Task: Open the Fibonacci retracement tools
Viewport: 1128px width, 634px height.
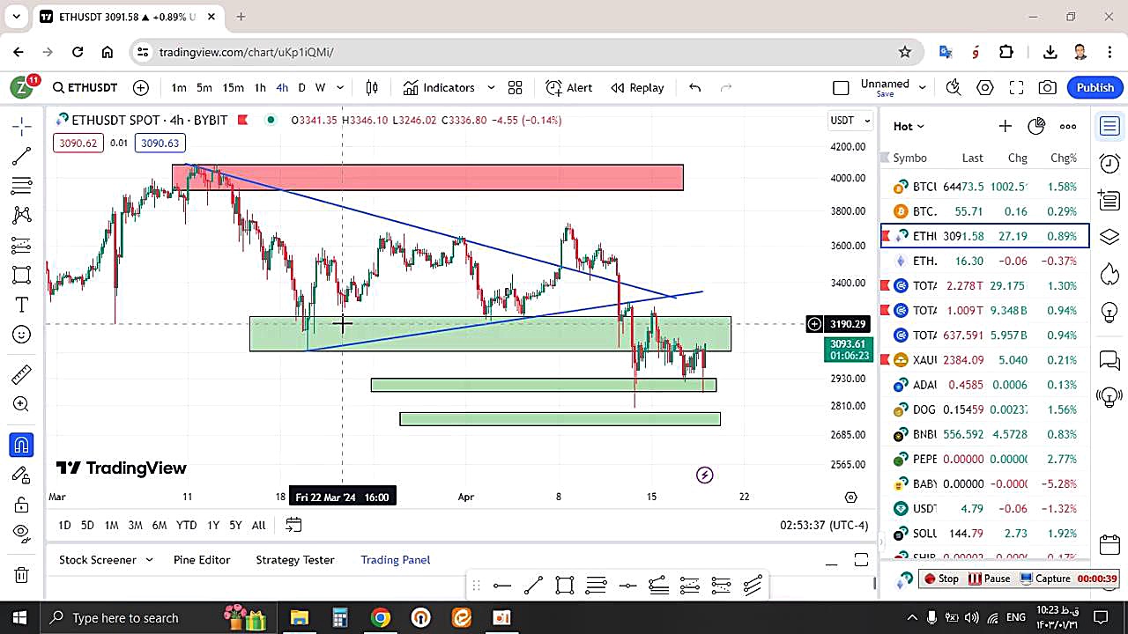Action: click(22, 186)
